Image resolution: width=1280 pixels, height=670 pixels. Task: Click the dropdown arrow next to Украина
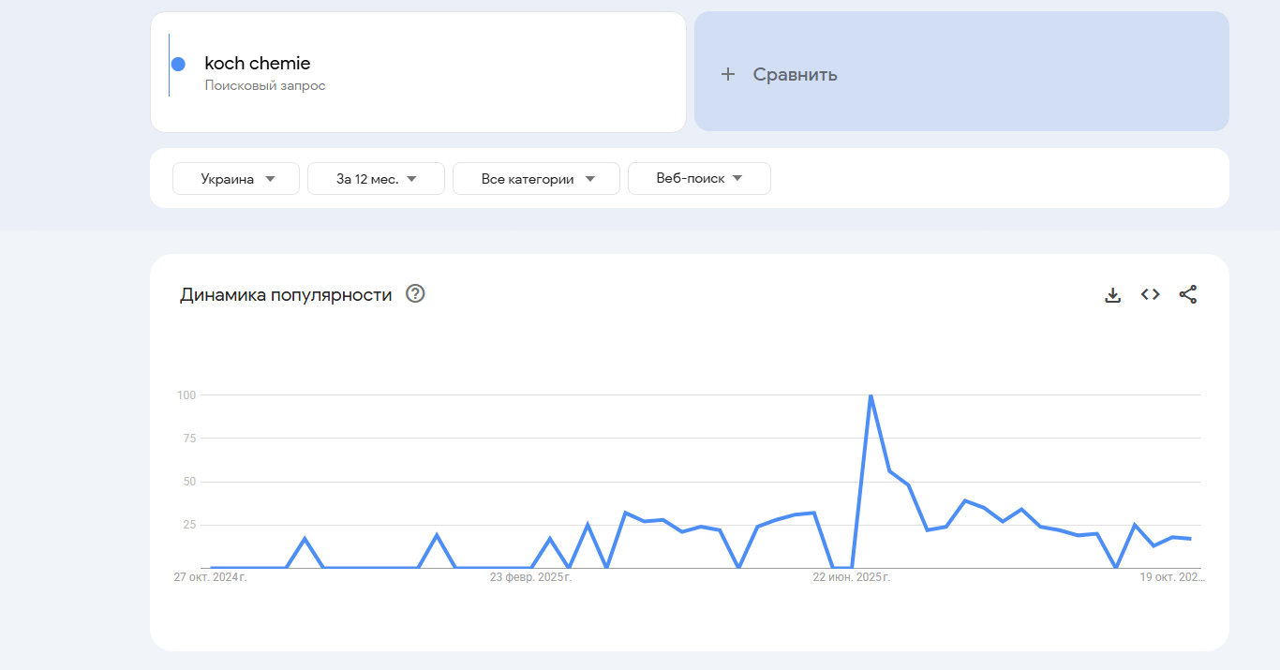tap(270, 179)
